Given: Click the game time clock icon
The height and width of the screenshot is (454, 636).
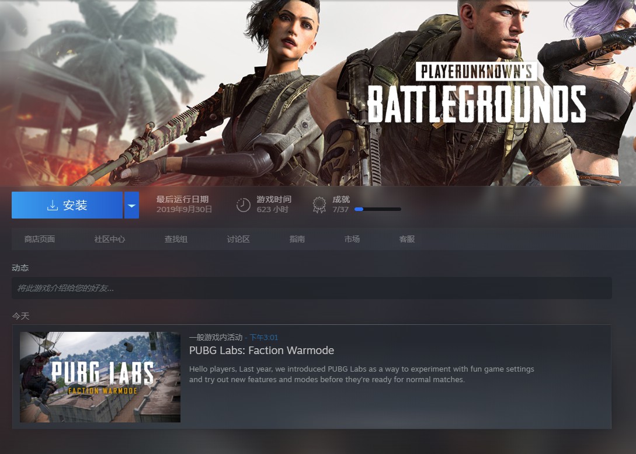Looking at the screenshot, I should coord(244,205).
